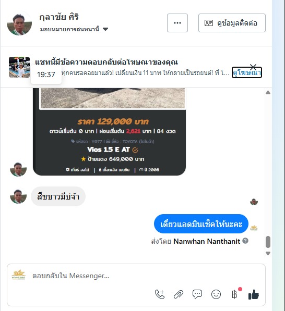Send a thumbs-up like
Viewport: 285px width, 311px height.
click(254, 294)
